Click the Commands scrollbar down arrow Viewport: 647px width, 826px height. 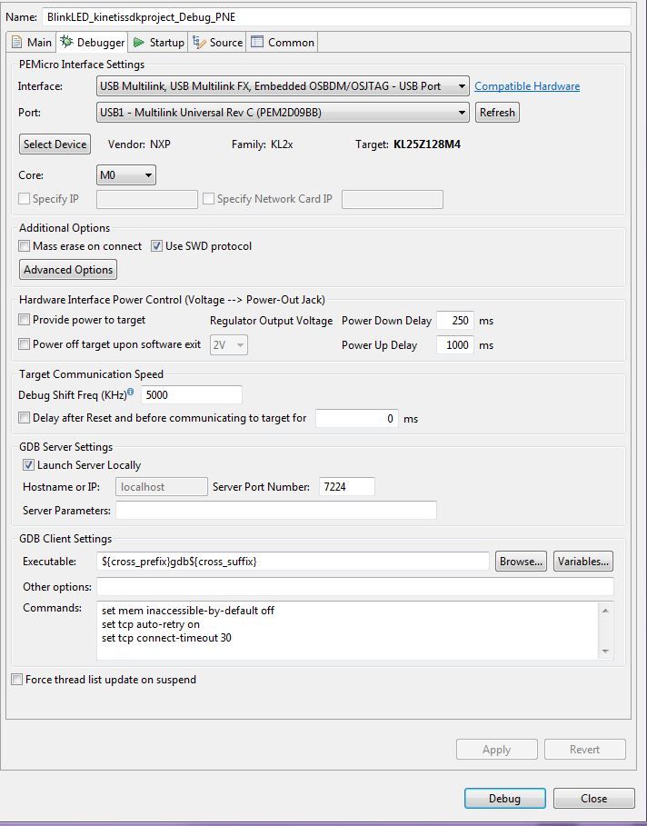click(x=605, y=652)
